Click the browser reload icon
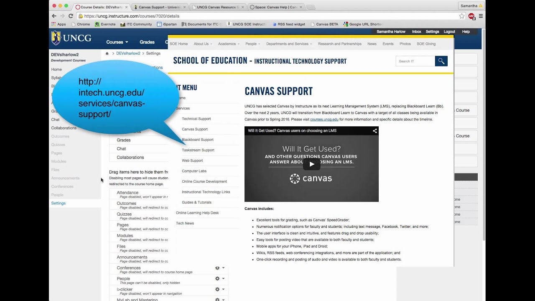 (71, 16)
